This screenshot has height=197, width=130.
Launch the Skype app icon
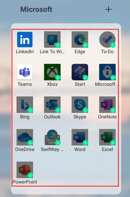tap(80, 104)
